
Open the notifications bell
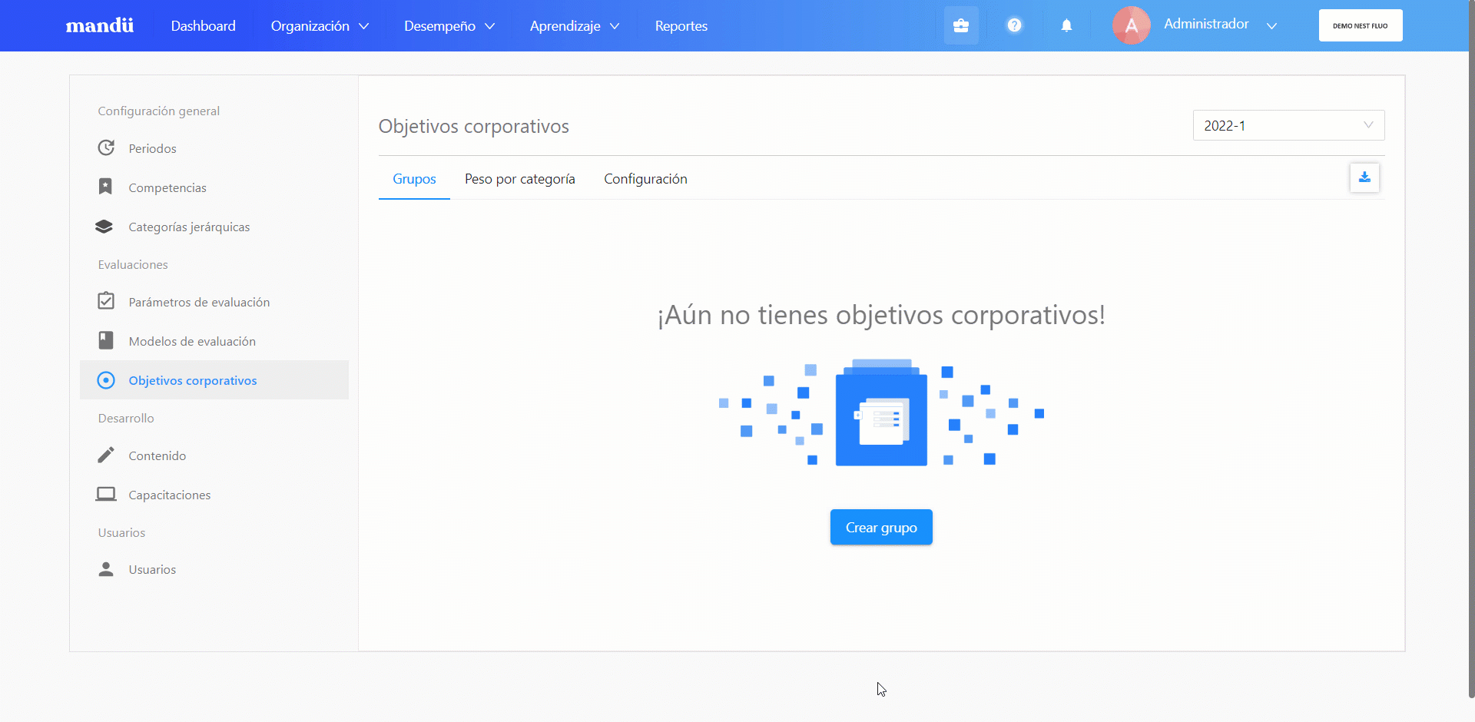pos(1066,25)
